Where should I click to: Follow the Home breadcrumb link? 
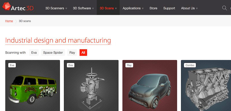click(9, 21)
